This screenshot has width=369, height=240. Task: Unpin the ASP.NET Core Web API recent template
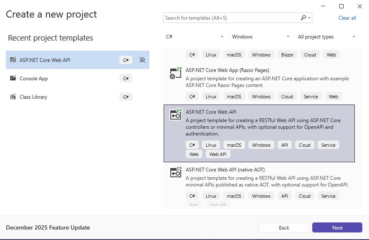pyautogui.click(x=142, y=60)
